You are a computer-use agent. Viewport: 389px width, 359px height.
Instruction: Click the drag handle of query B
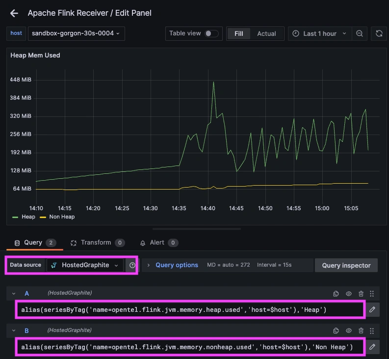click(372, 331)
